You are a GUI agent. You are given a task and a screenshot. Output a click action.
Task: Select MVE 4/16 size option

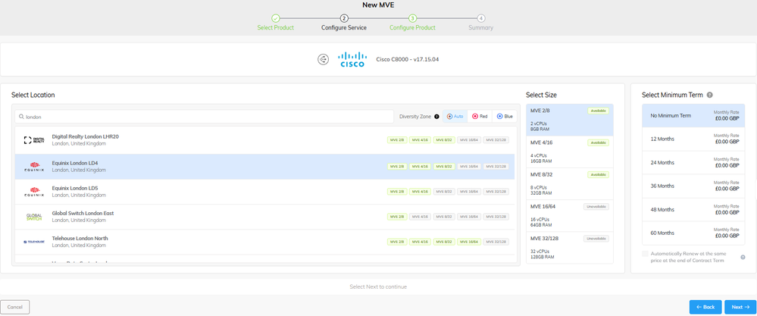coord(570,152)
